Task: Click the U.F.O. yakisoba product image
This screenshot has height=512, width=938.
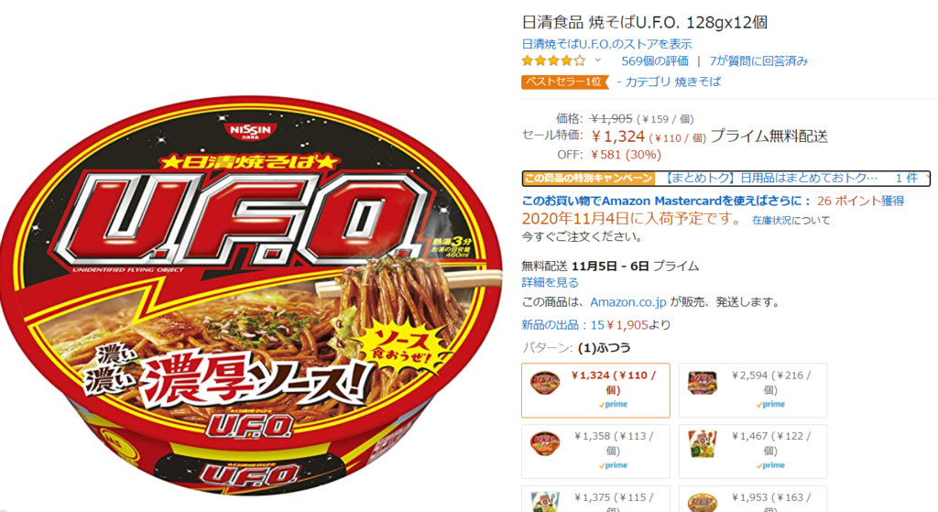Action: click(x=251, y=296)
